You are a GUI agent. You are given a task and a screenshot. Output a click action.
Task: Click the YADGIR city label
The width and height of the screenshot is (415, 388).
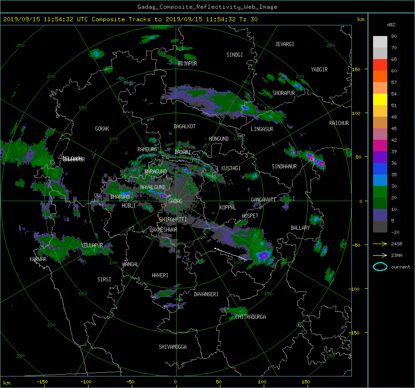[x=319, y=70]
